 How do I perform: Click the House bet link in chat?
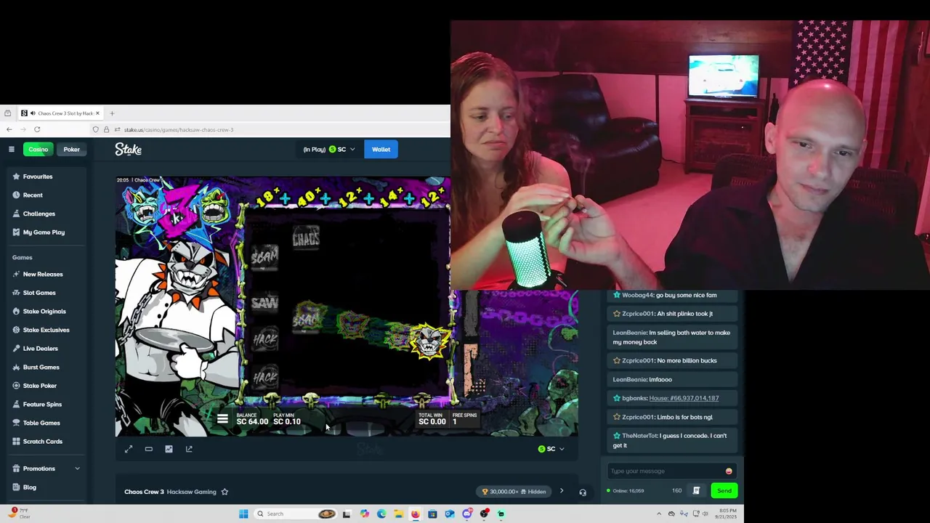pyautogui.click(x=684, y=398)
